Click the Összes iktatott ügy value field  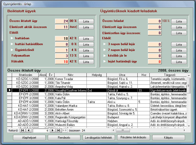tap(62, 21)
